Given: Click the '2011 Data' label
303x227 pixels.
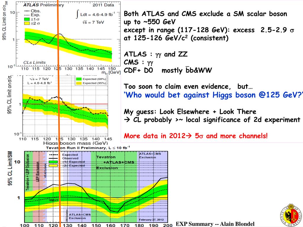Looking at the screenshot, I should click(x=103, y=5).
